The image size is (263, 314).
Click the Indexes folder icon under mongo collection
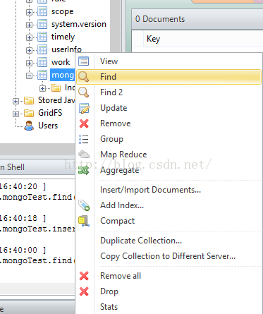coord(56,88)
